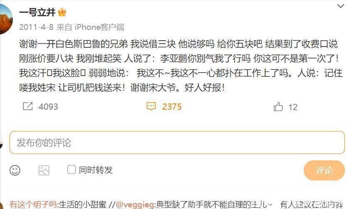This screenshot has width=347, height=209.
Task: Like the post with thumbs-up icon
Action: point(278,106)
